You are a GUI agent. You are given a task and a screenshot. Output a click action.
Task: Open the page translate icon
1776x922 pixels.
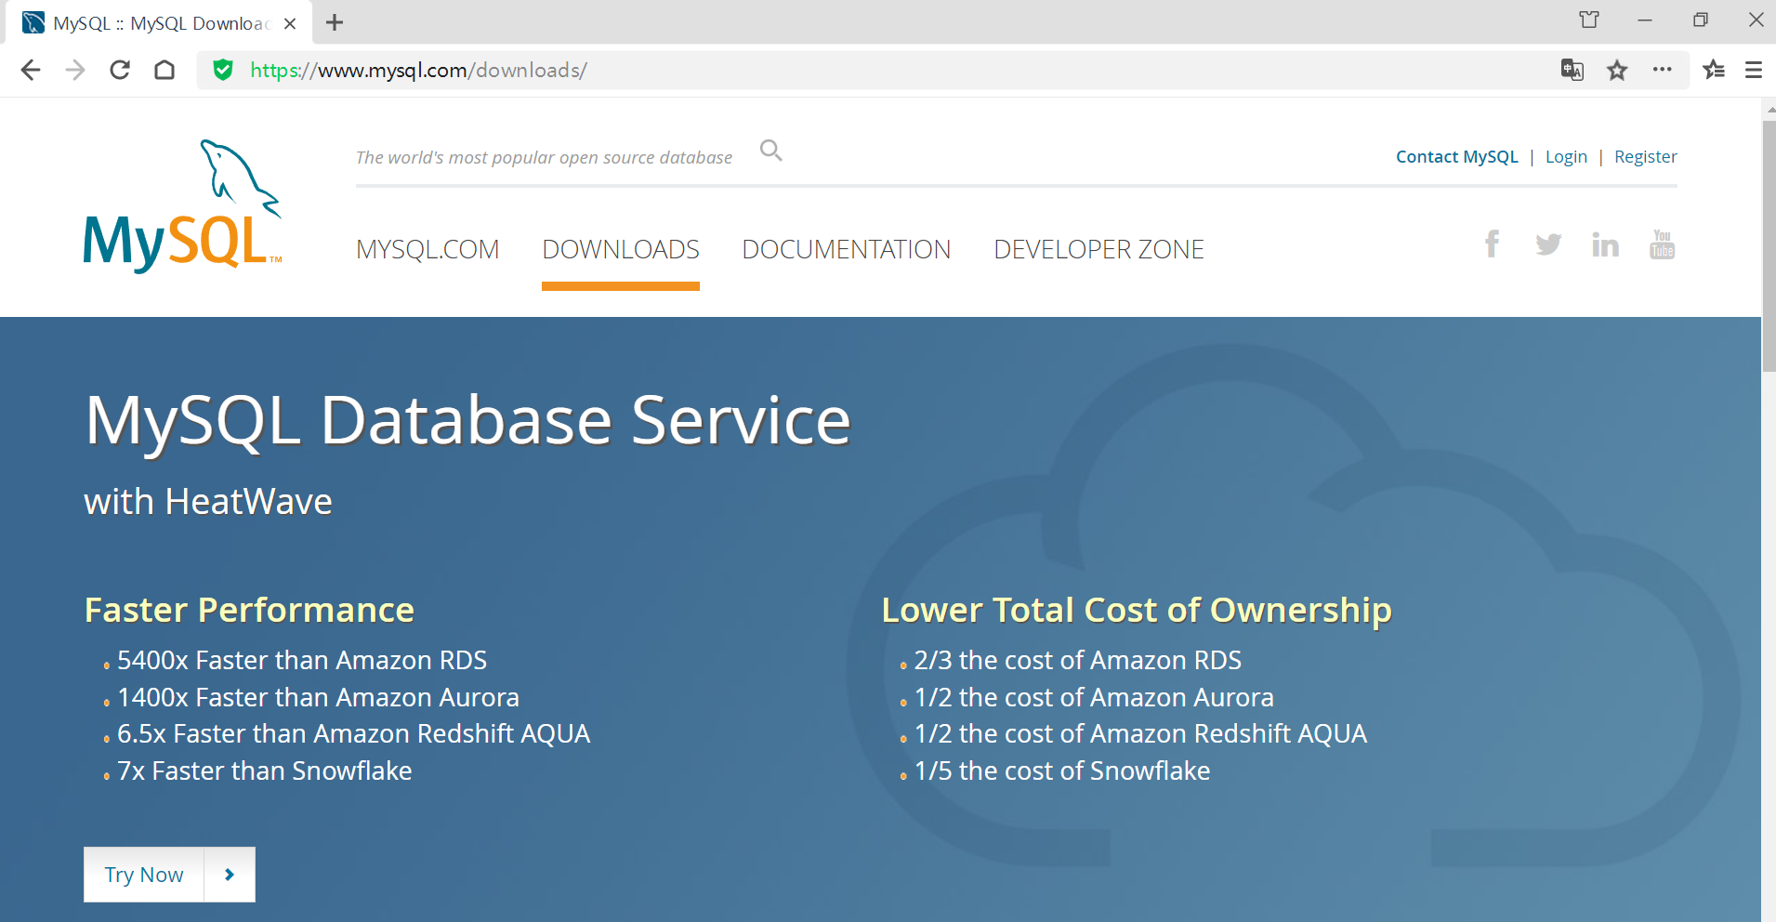tap(1572, 70)
